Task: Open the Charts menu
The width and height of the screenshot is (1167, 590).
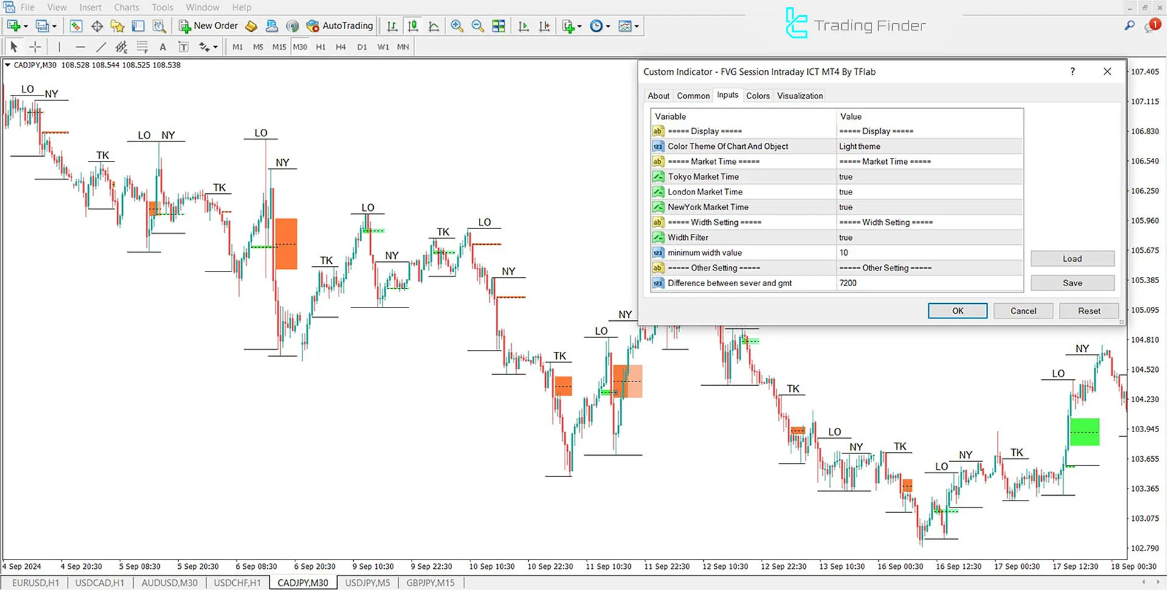Action: click(126, 7)
